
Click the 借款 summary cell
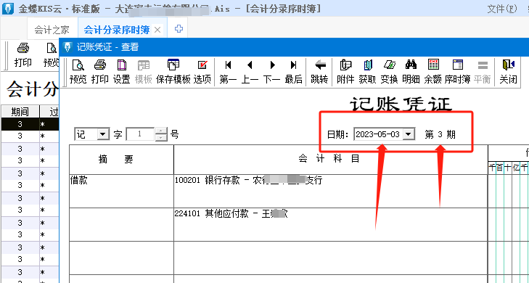pyautogui.click(x=121, y=191)
